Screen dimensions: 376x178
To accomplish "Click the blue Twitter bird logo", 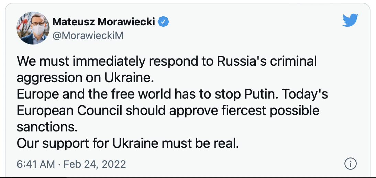I will click(x=350, y=20).
